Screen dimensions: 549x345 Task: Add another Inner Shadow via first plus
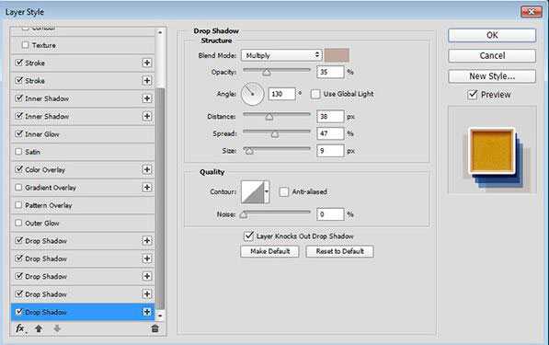coord(147,98)
